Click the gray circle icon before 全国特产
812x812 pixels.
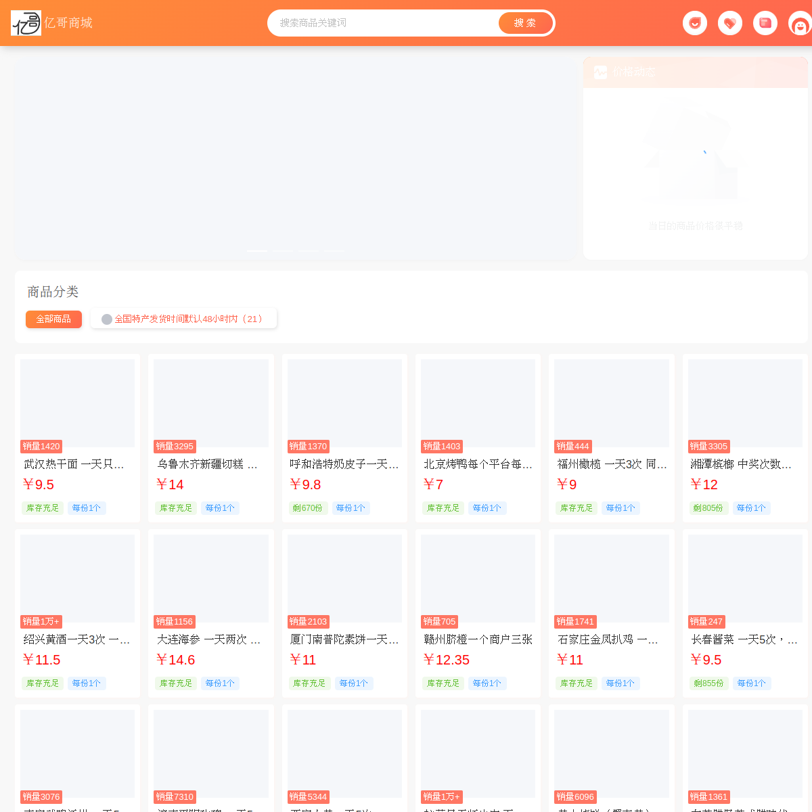click(107, 319)
